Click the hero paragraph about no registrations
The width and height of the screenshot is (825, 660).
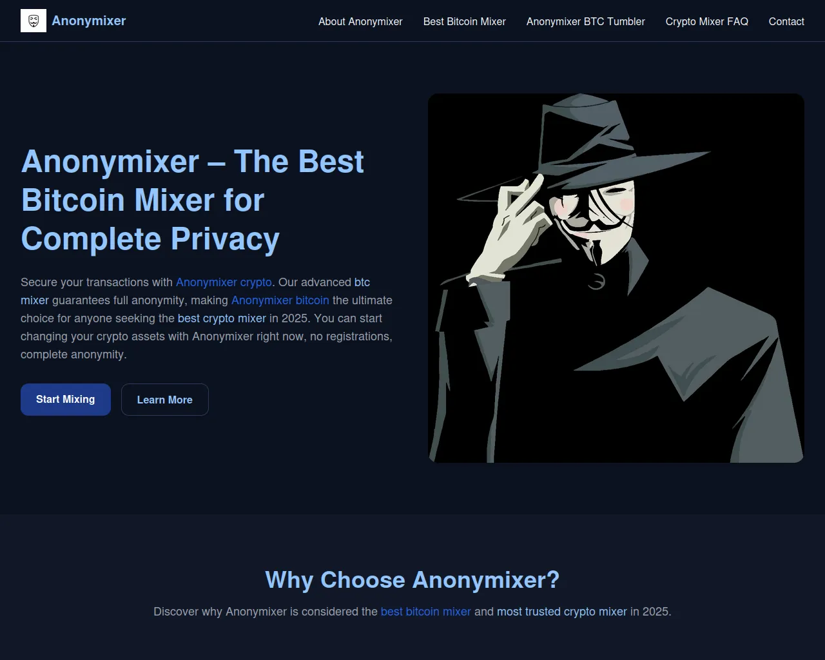[208, 318]
